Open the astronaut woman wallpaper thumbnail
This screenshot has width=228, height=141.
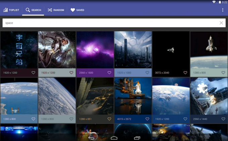pyautogui.click(x=57, y=50)
